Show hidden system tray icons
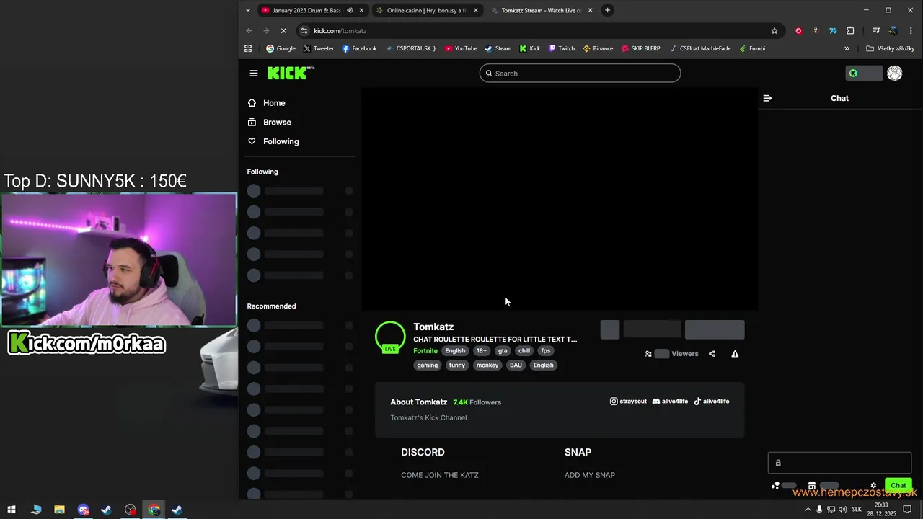Screen dimensions: 923x519 tap(808, 510)
